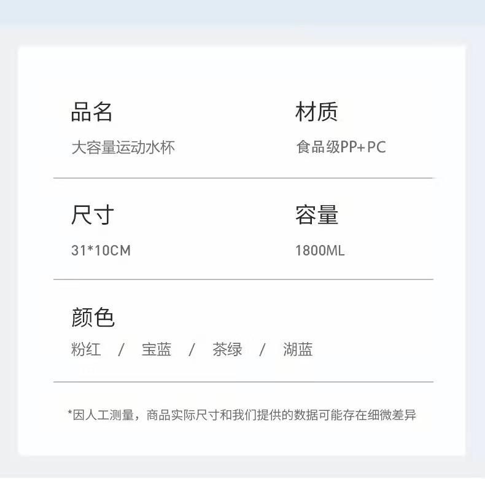Click the slash separator after 茶绿
Screen dimensions: 485x479
[x=262, y=350]
